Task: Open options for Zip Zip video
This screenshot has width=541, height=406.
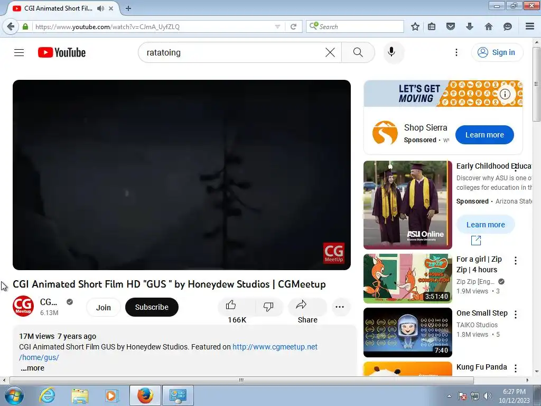Action: tap(516, 261)
